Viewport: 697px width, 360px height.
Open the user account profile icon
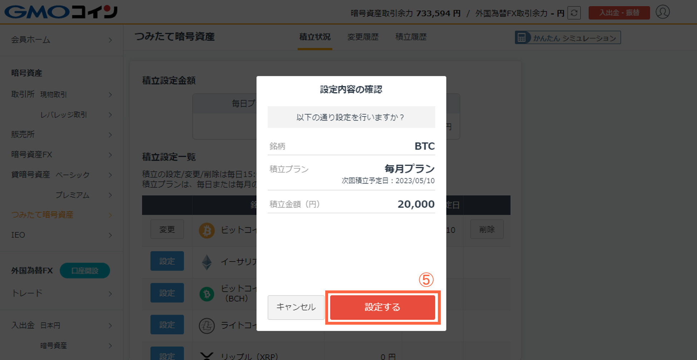click(663, 12)
